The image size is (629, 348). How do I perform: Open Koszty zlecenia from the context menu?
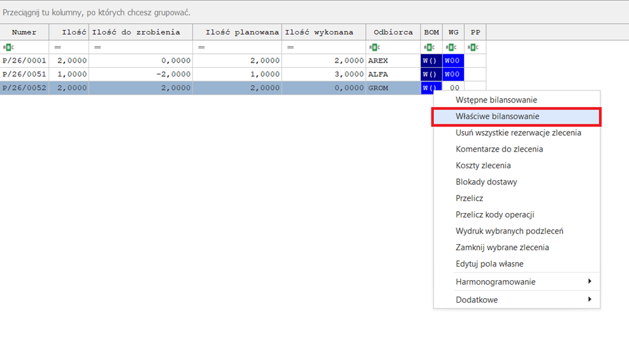pos(483,165)
